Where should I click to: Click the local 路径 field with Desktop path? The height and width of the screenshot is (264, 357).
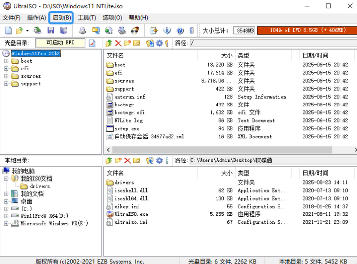click(x=273, y=160)
